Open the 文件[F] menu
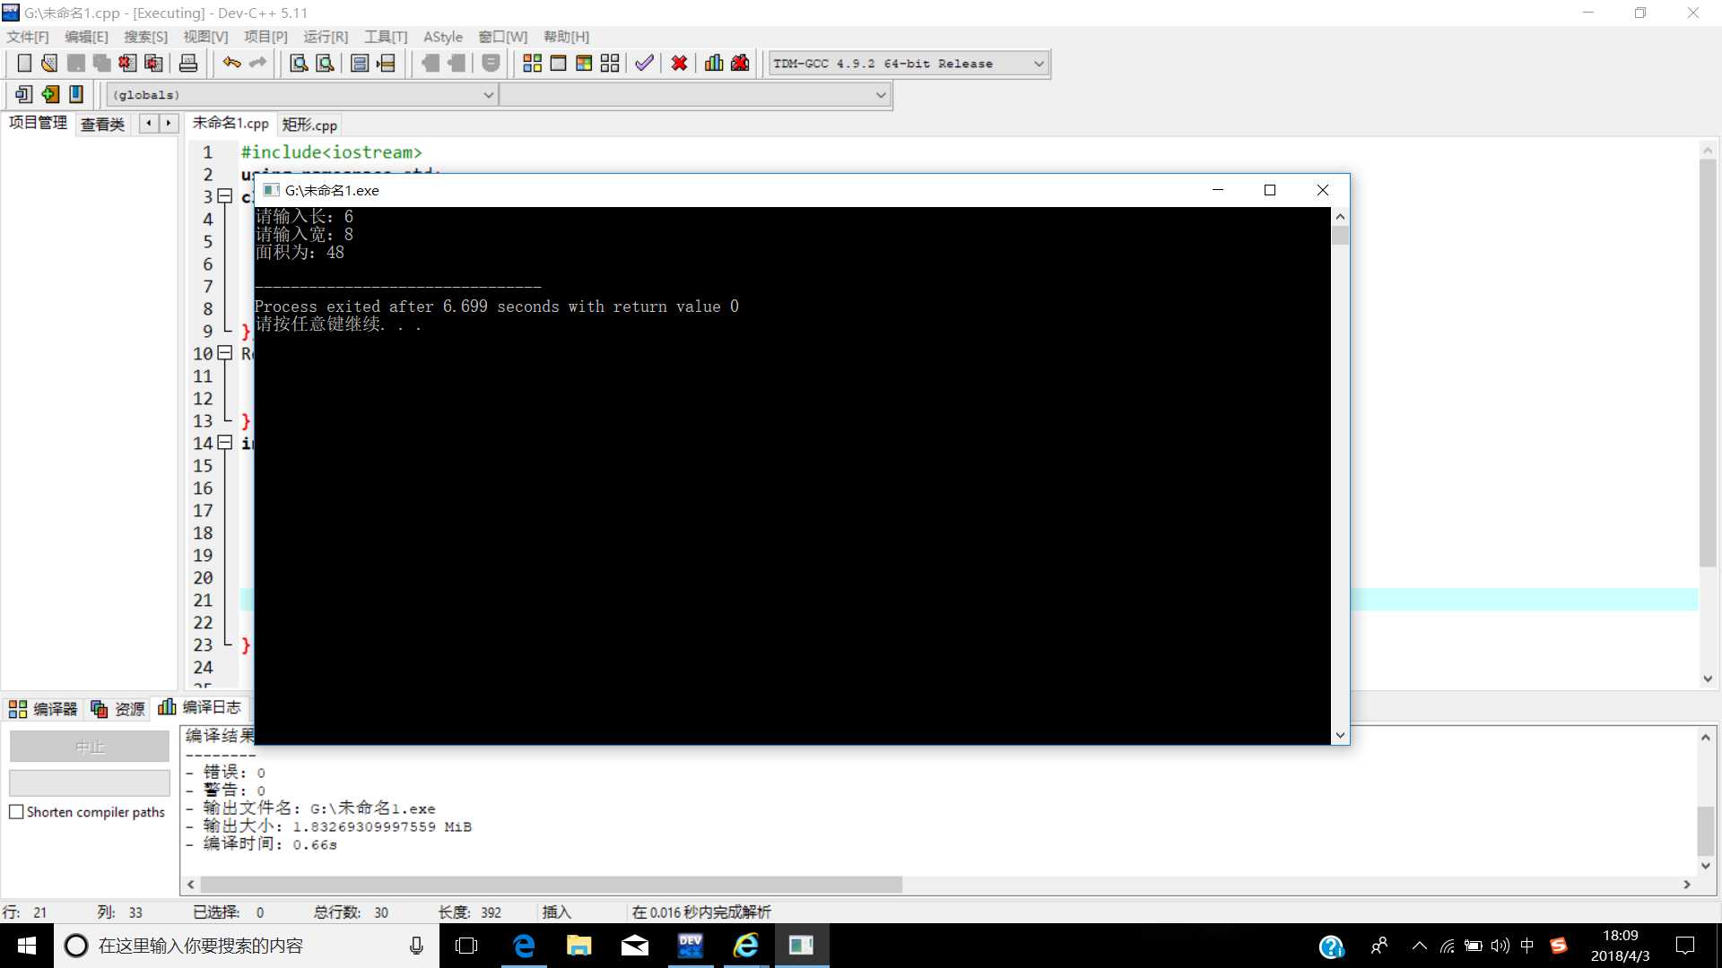This screenshot has height=968, width=1722. click(28, 37)
